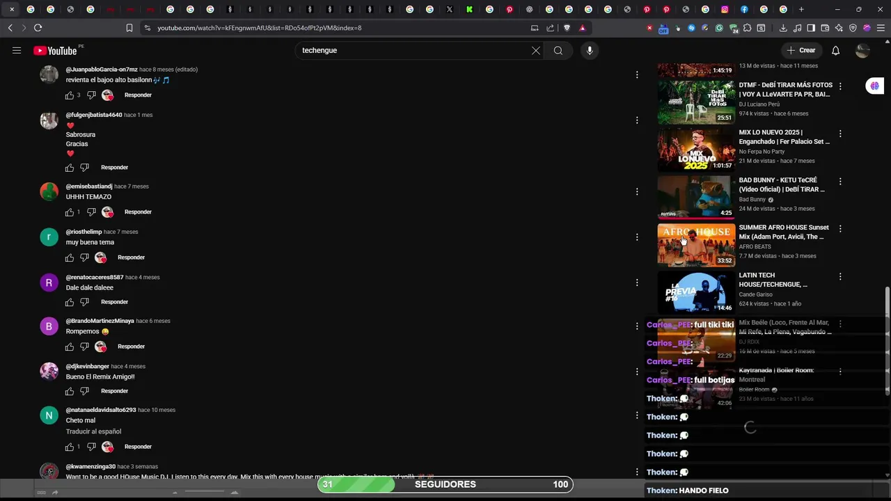Image resolution: width=891 pixels, height=501 pixels.
Task: Open the Brave VPN shield icon
Action: coord(853,28)
